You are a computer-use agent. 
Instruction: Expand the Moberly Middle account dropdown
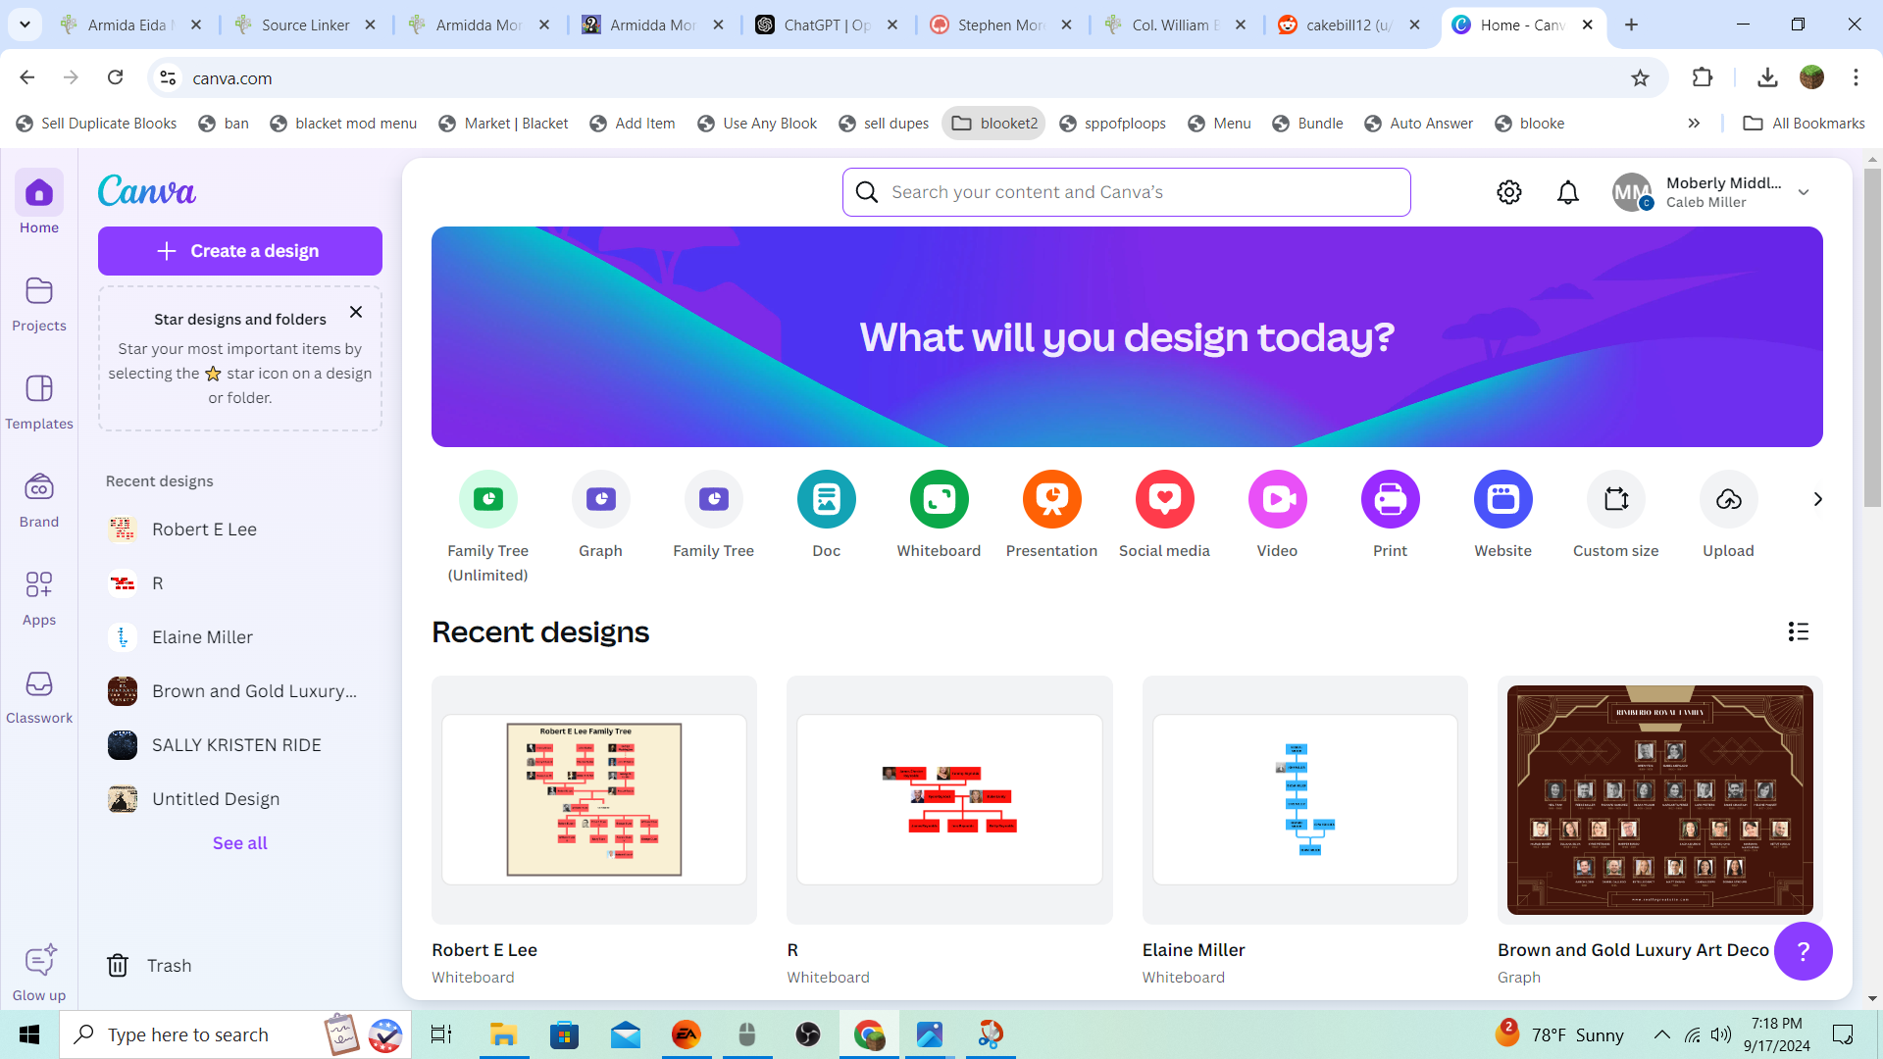pos(1804,192)
